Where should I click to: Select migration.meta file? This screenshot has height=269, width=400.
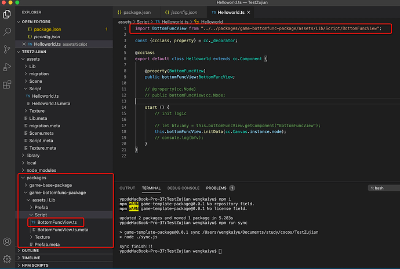click(64, 126)
